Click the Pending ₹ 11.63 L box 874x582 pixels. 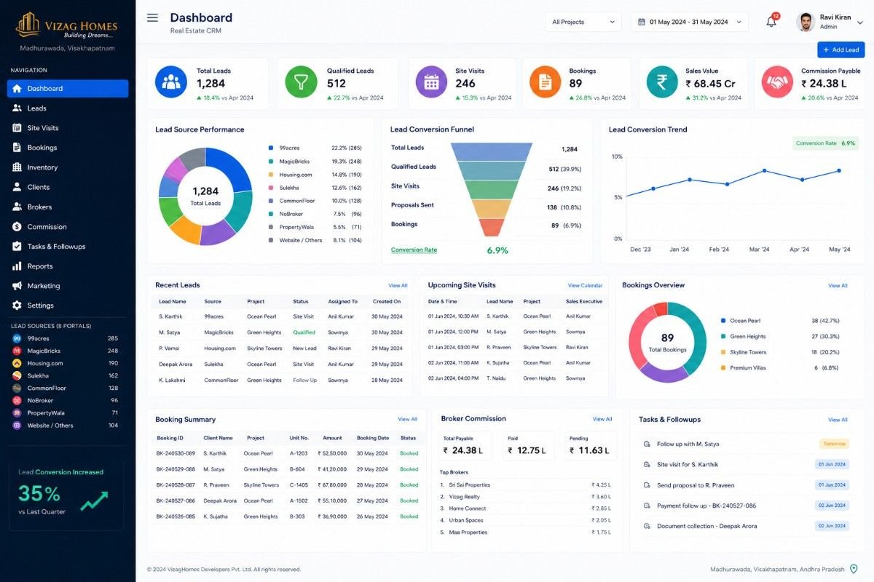coord(590,446)
